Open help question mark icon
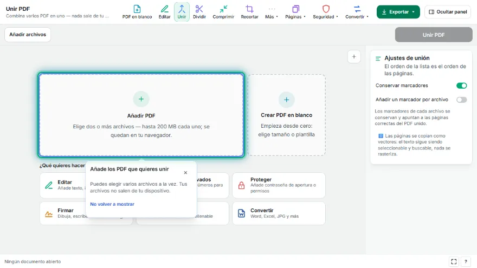477x268 pixels. (466, 262)
